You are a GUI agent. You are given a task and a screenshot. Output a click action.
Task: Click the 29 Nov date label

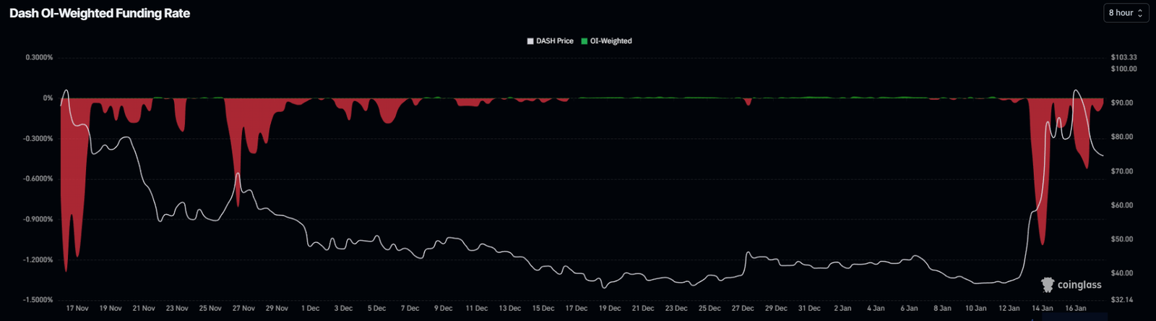point(277,308)
